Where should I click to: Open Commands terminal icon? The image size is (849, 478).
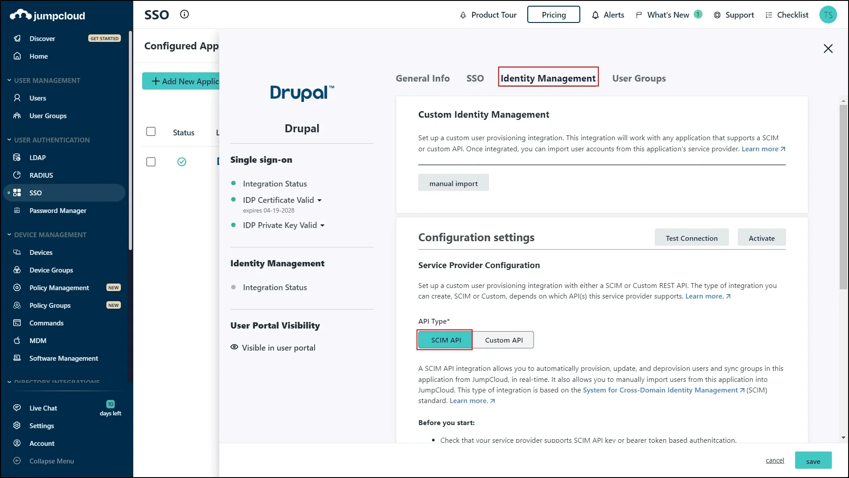tap(17, 323)
